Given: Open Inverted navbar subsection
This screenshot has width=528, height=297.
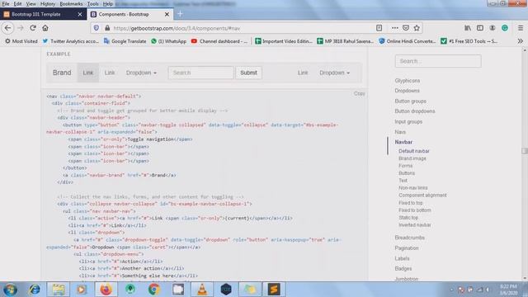Looking at the screenshot, I should pos(414,225).
